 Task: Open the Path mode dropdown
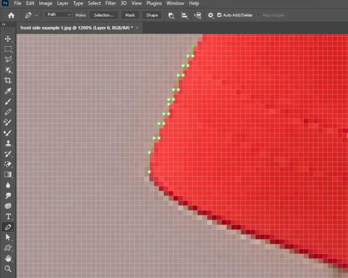pyautogui.click(x=58, y=14)
